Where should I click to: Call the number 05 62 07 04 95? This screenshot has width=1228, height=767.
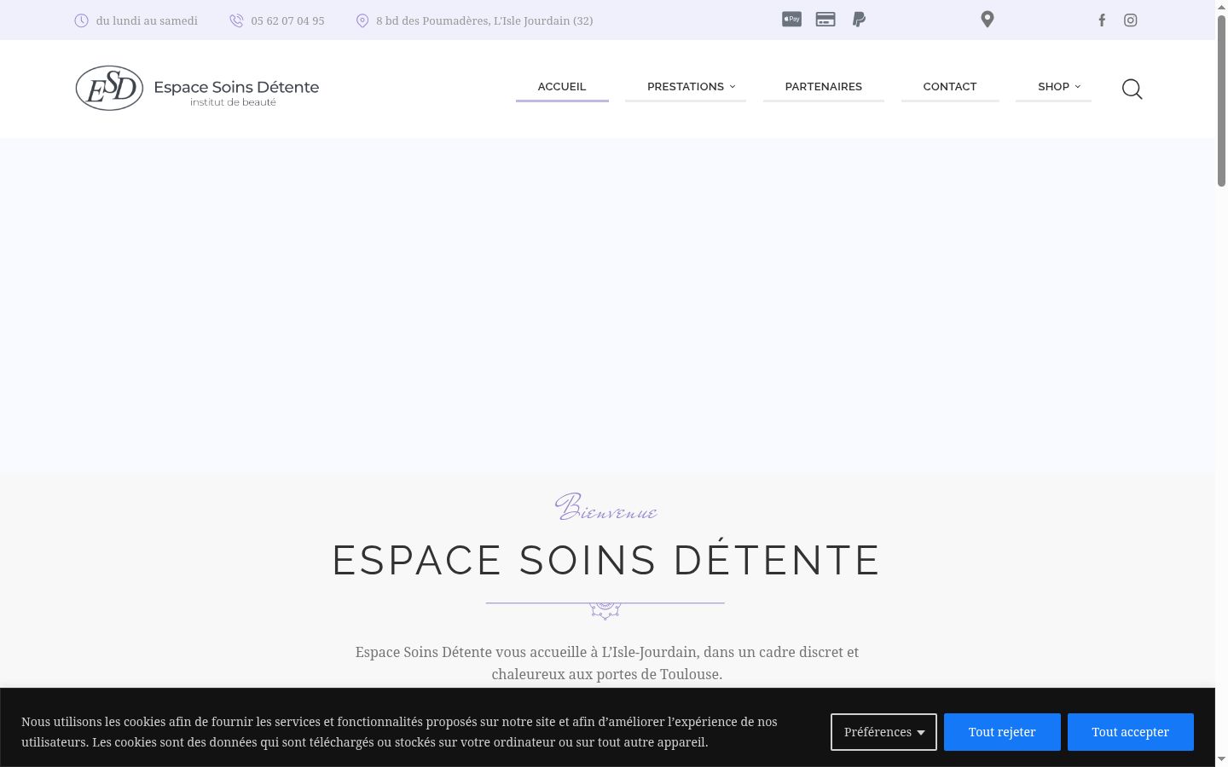[287, 20]
